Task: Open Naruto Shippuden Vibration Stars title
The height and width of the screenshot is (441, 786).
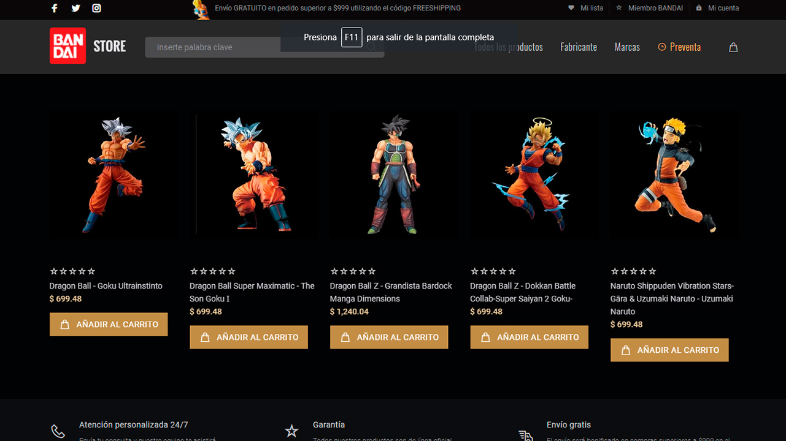Action: click(x=672, y=299)
